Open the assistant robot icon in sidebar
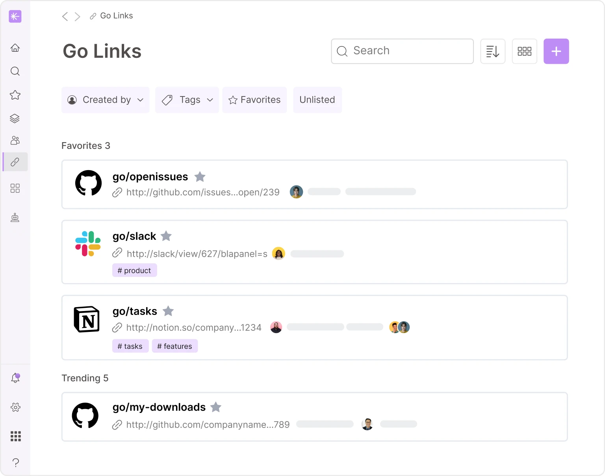 [x=15, y=217]
